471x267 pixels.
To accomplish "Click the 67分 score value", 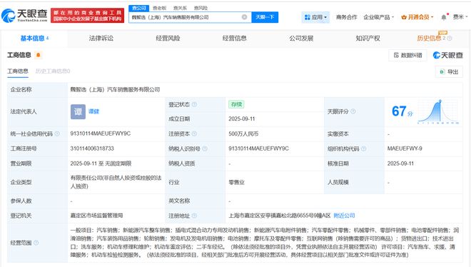I will pyautogui.click(x=402, y=111).
